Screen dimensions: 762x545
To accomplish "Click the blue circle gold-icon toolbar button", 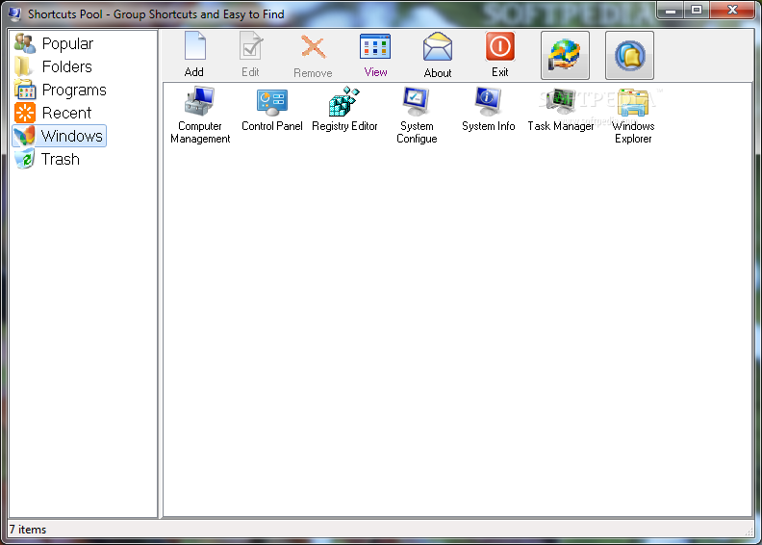I will pyautogui.click(x=629, y=56).
